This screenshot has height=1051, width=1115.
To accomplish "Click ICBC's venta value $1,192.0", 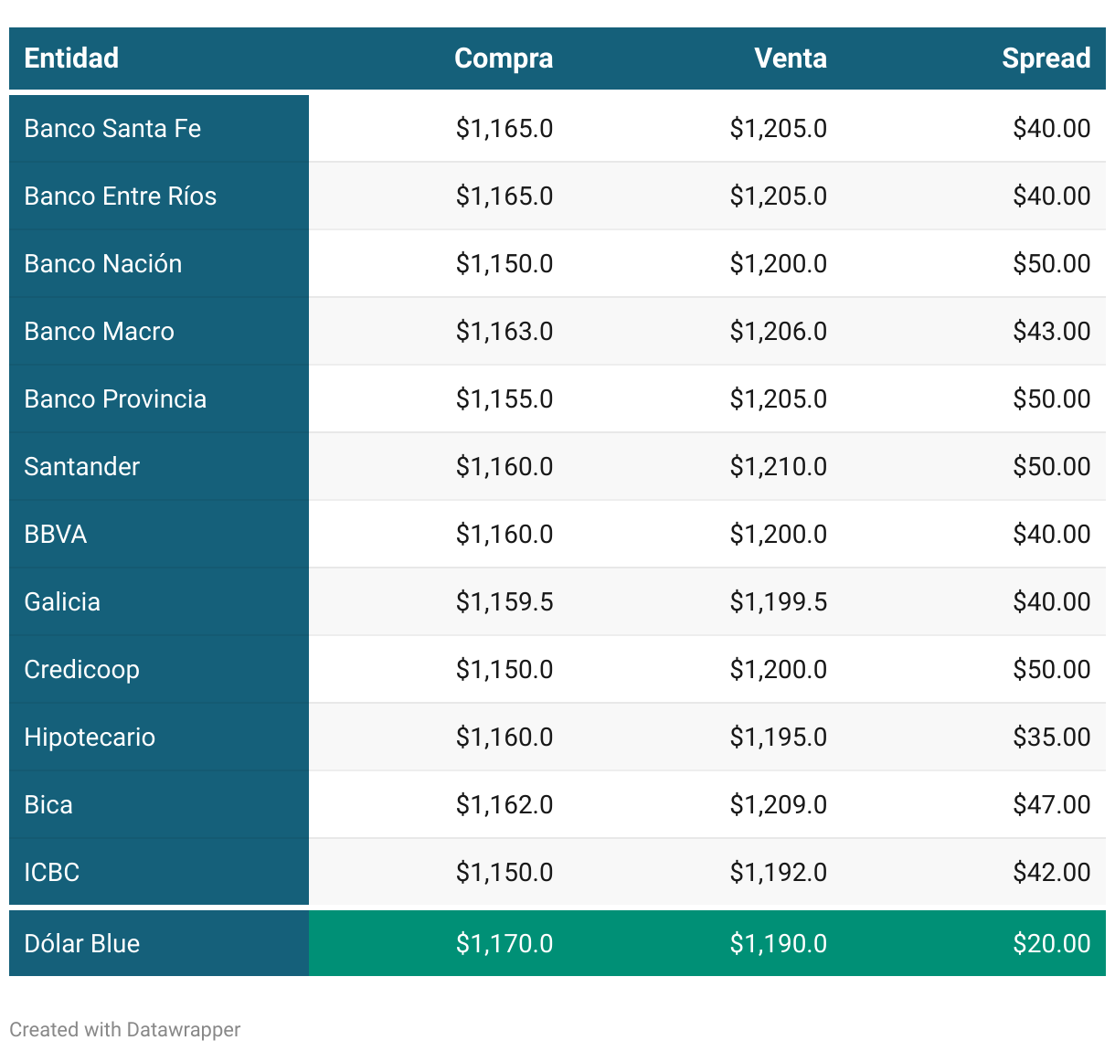I will (778, 873).
